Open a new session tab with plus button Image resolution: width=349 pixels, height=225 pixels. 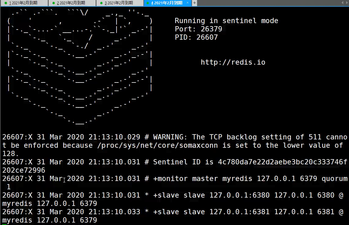point(195,3)
